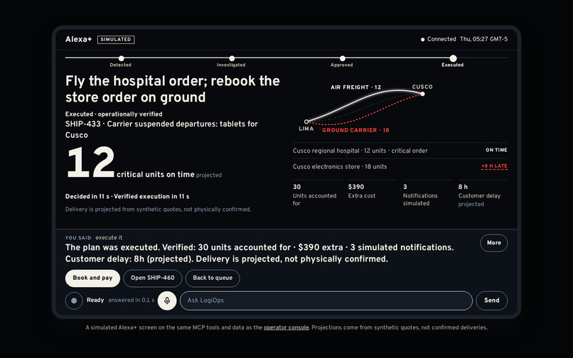Select the Investigated timeline step
The width and height of the screenshot is (573, 358).
[x=231, y=61]
